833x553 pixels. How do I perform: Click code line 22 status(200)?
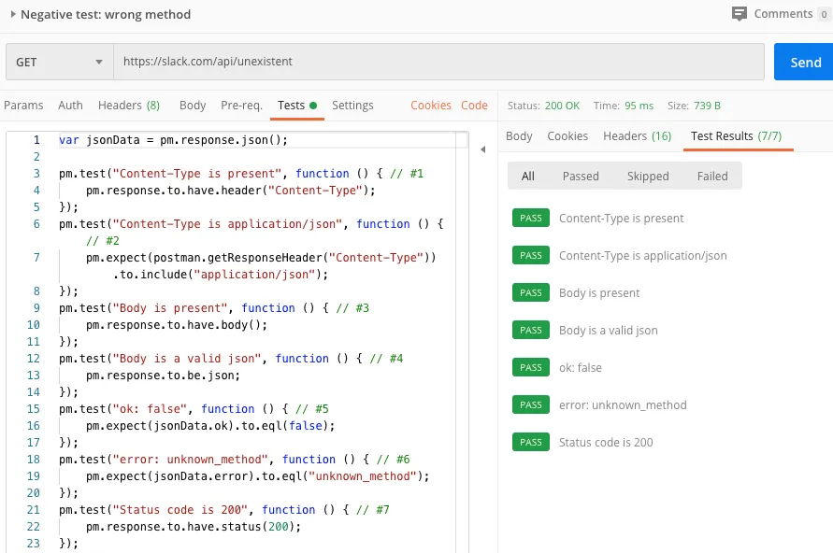coord(194,527)
